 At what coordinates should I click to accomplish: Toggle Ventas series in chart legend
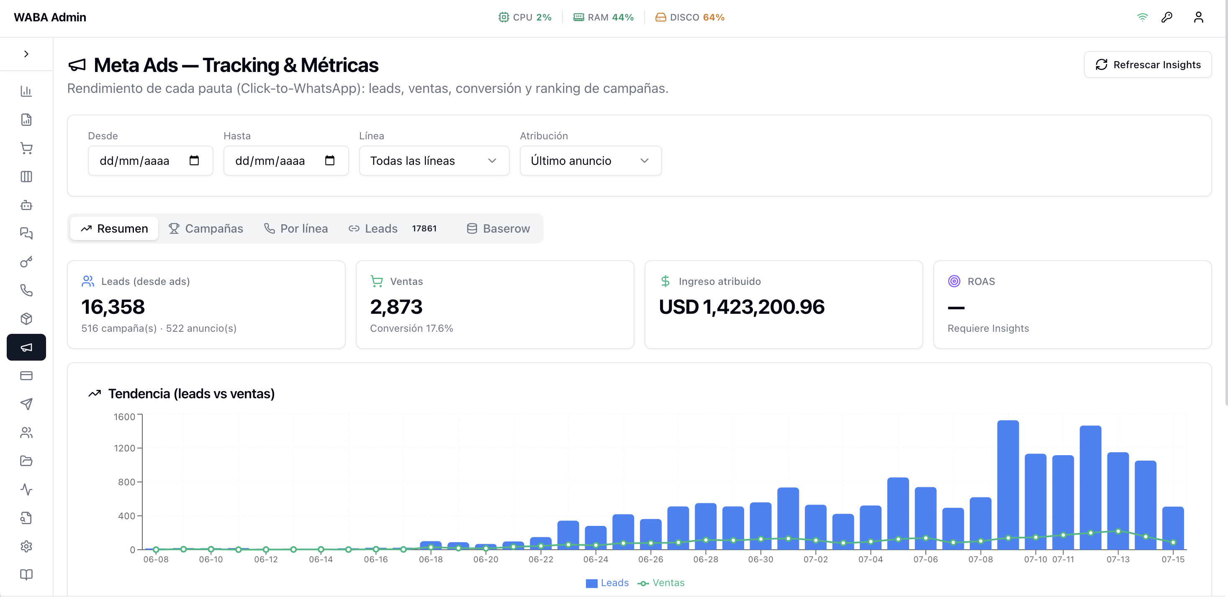[x=661, y=583]
